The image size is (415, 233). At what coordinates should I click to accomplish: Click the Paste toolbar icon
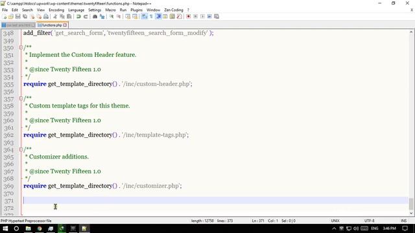coord(69,16)
